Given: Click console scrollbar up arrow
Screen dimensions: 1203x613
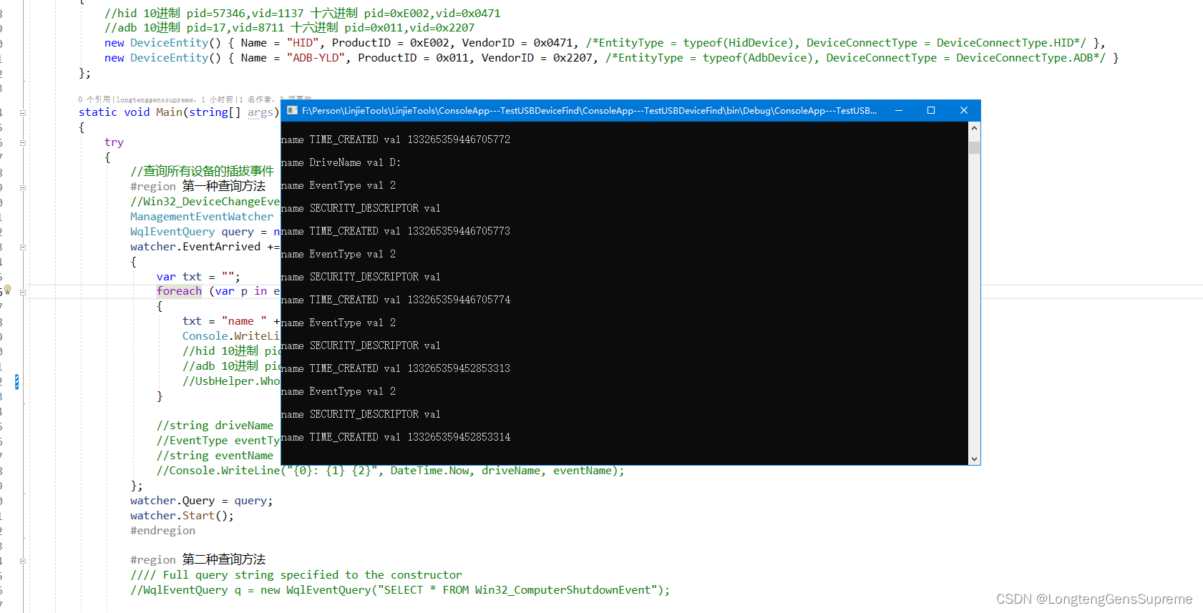Looking at the screenshot, I should click(974, 128).
